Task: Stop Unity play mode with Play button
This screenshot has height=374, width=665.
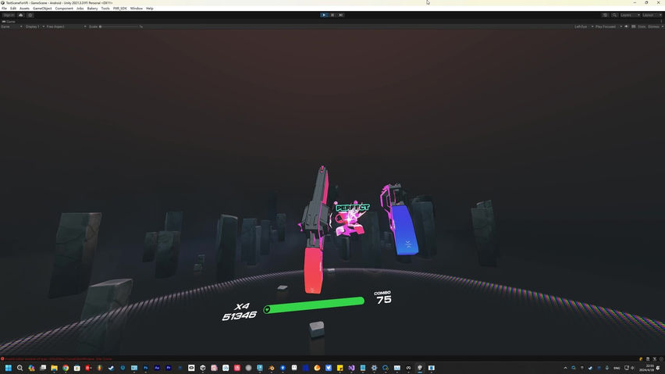Action: pyautogui.click(x=324, y=15)
